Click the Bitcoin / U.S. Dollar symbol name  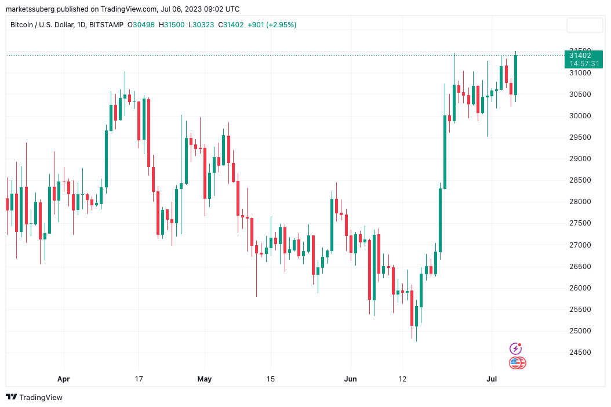pos(42,25)
